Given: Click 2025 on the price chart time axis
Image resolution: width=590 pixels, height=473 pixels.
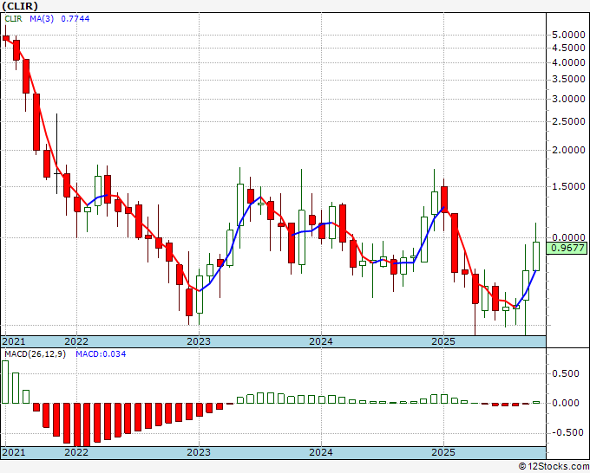Looking at the screenshot, I should click(x=443, y=341).
